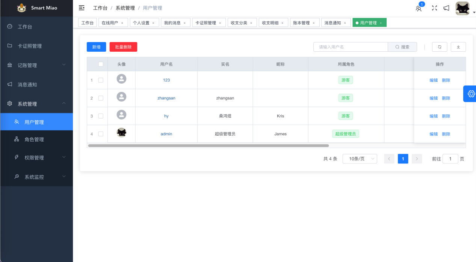Open the announcements megaphone icon in header
The width and height of the screenshot is (476, 262).
446,8
